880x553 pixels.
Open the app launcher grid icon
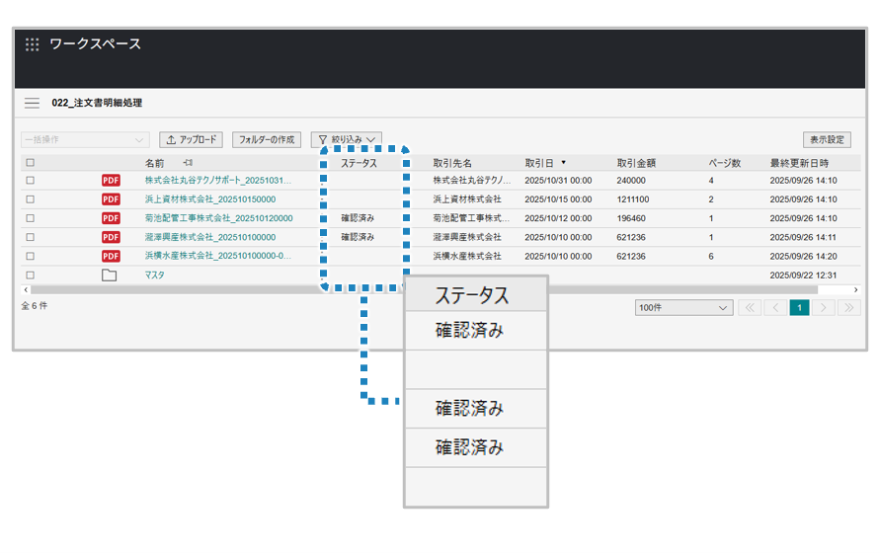click(x=32, y=44)
